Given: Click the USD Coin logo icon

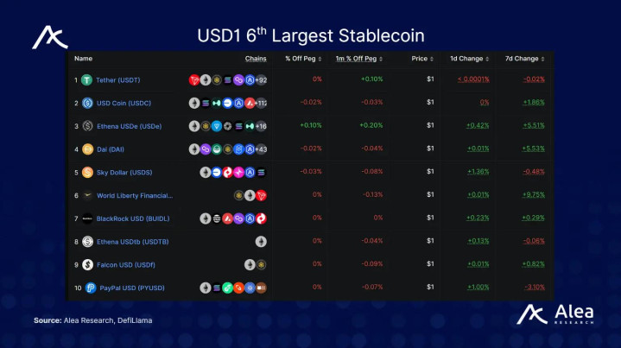Looking at the screenshot, I should click(x=86, y=103).
